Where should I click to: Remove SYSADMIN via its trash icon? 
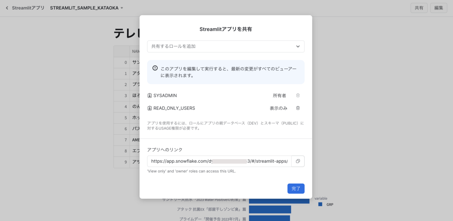coord(298,95)
